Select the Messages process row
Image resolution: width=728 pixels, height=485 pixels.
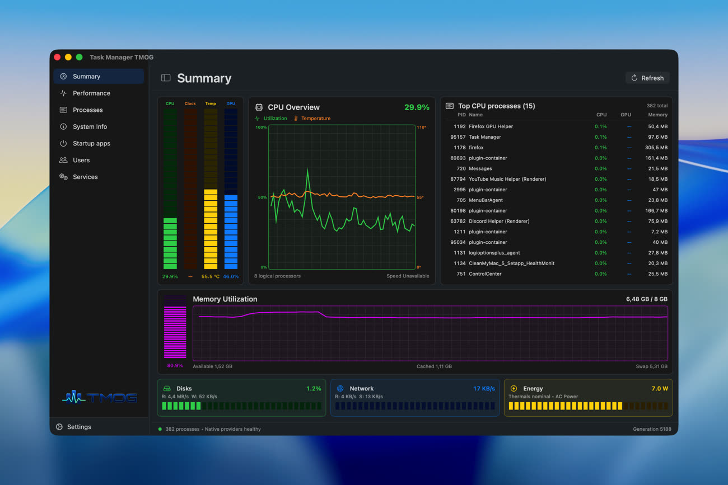pos(557,168)
